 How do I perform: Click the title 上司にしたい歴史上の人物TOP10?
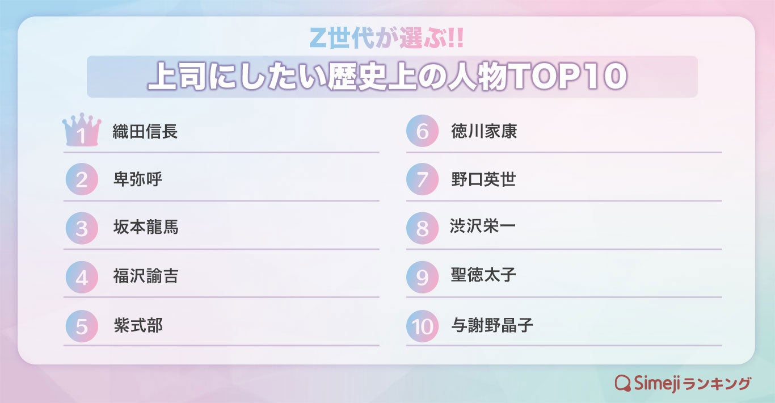pos(387,77)
